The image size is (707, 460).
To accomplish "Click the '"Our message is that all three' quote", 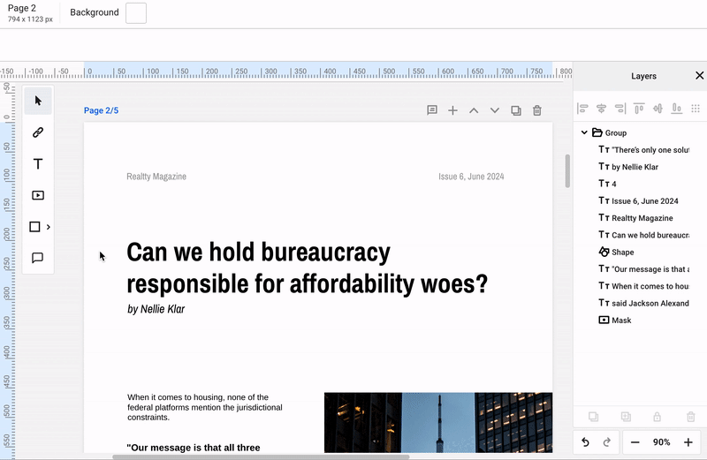I will click(194, 448).
